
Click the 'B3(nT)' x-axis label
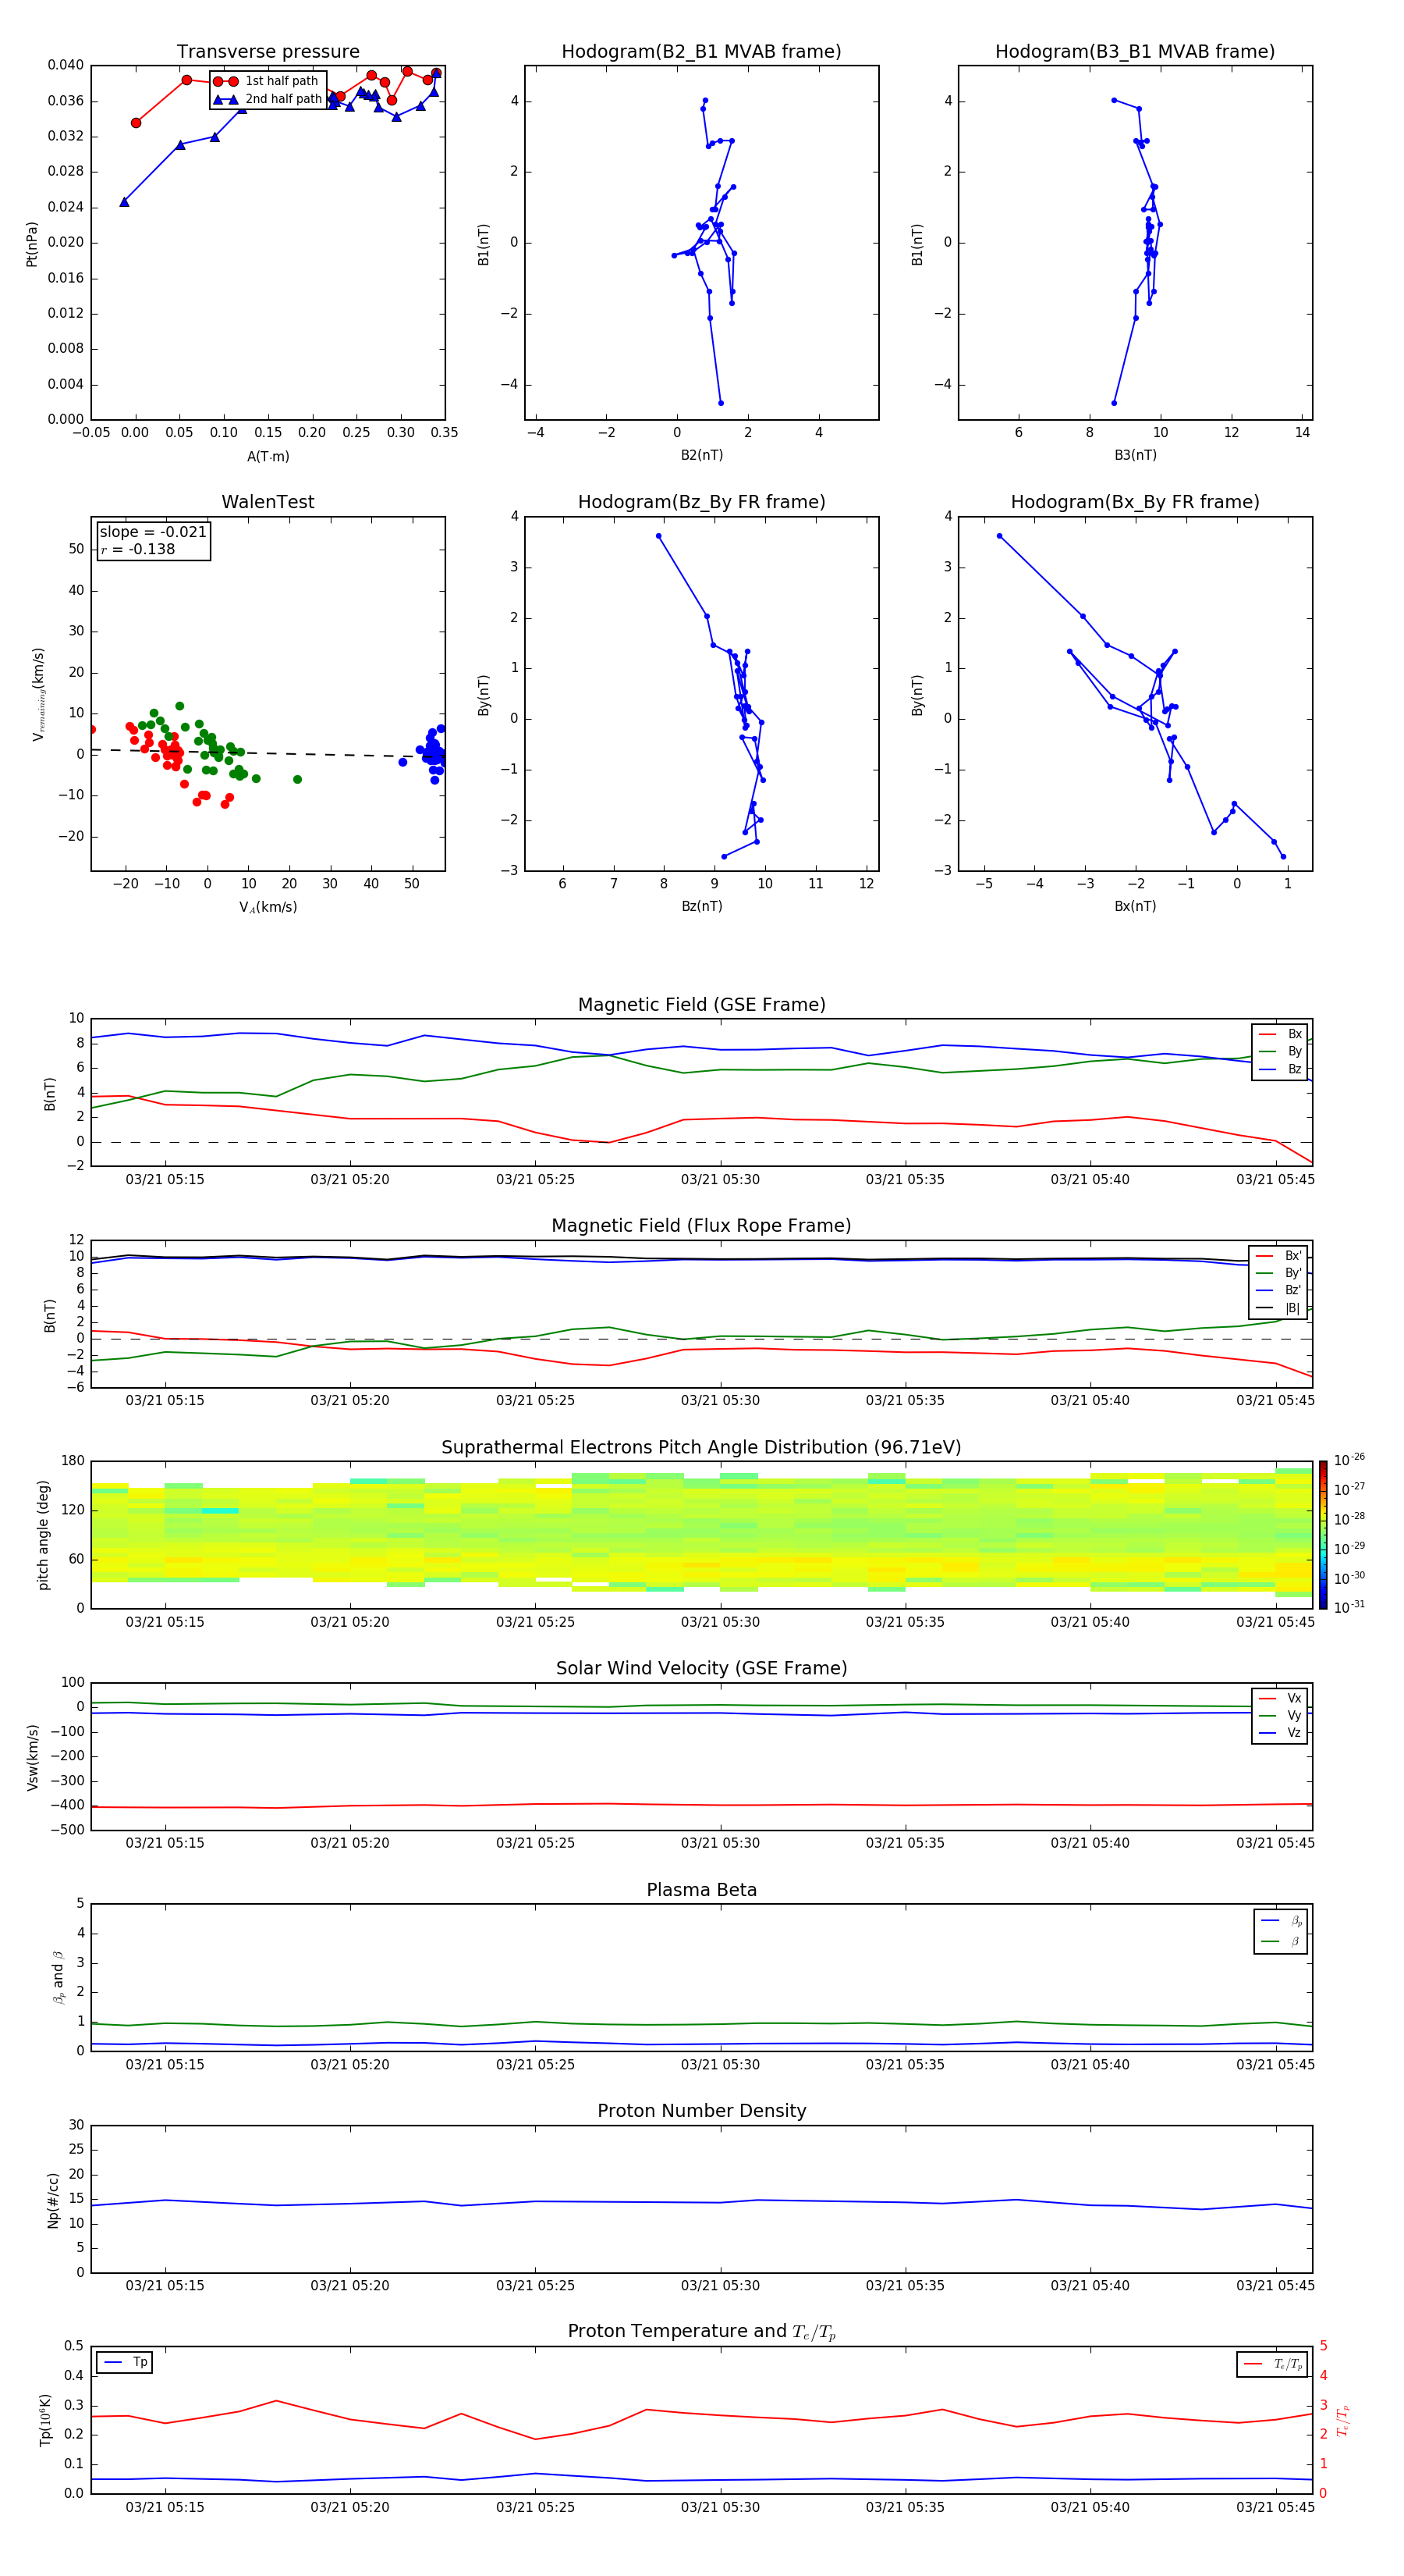coord(1135,455)
